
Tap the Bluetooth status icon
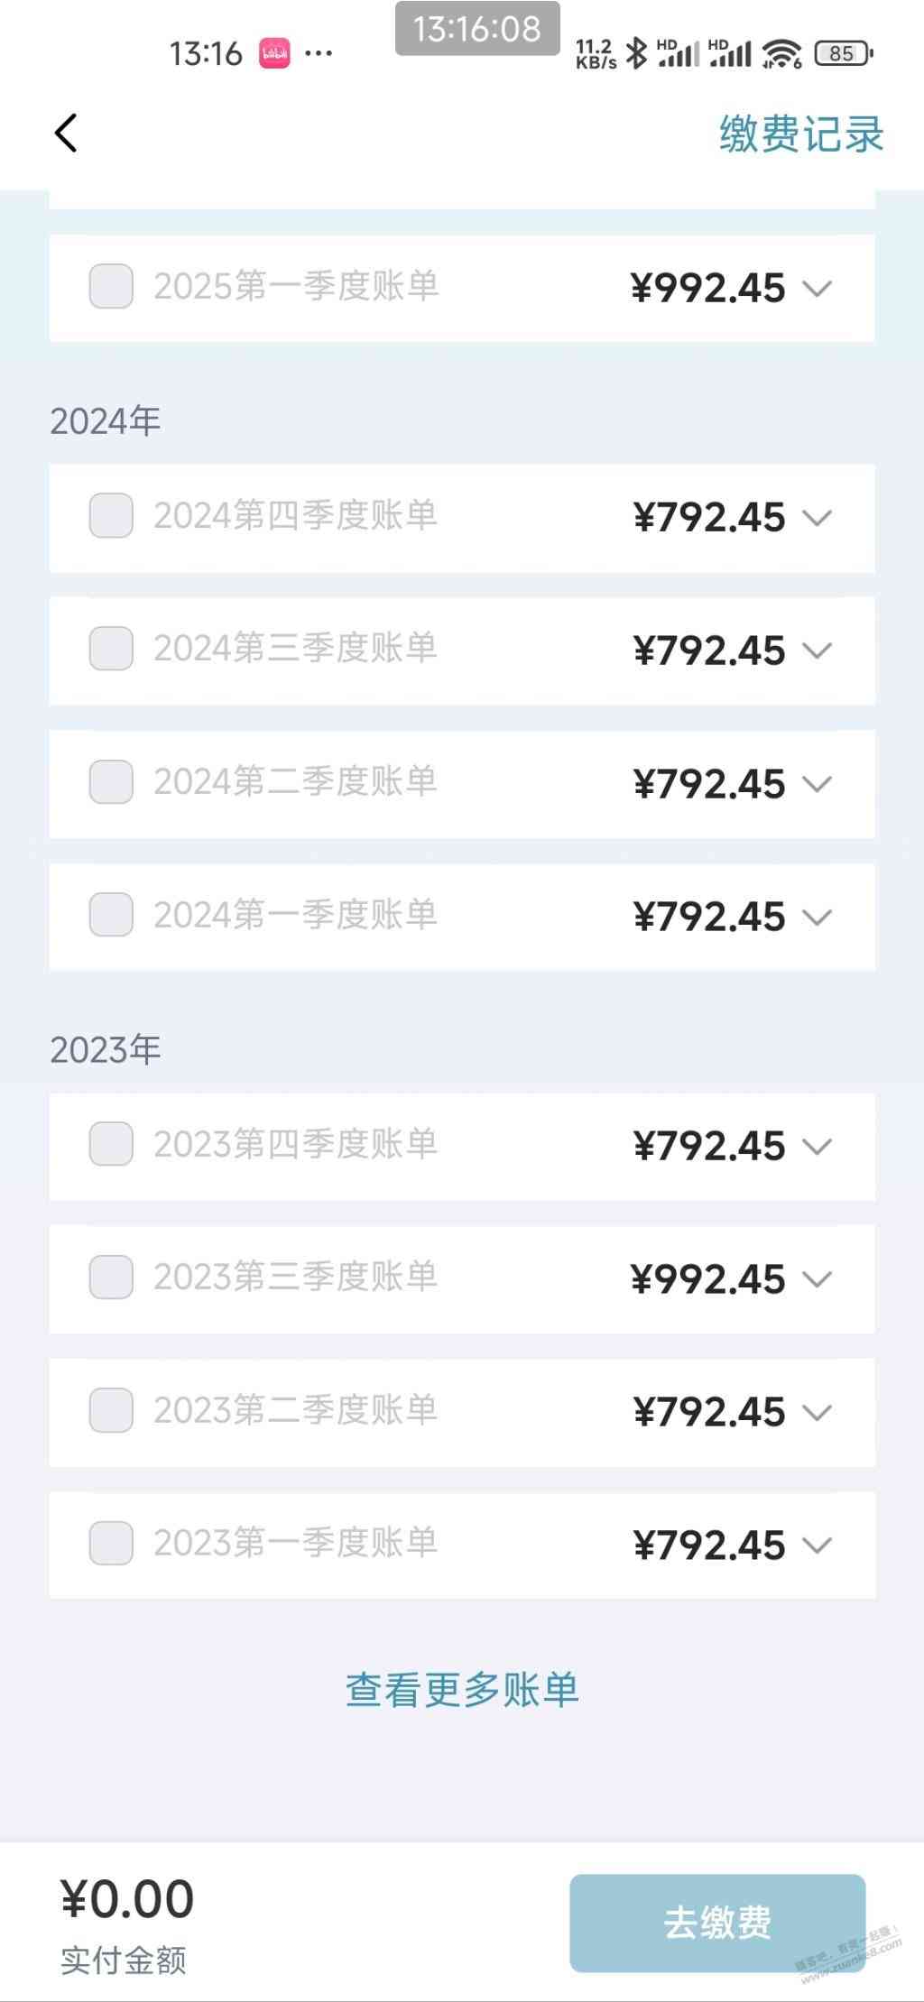pos(637,53)
